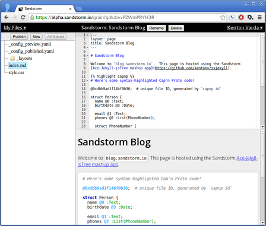Click the All Saved button
Viewport: 266px width, 226px height.
point(55,37)
